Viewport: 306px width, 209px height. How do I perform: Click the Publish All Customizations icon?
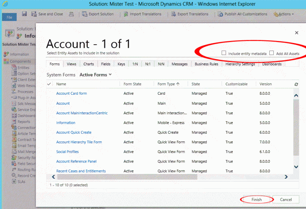tap(220, 14)
